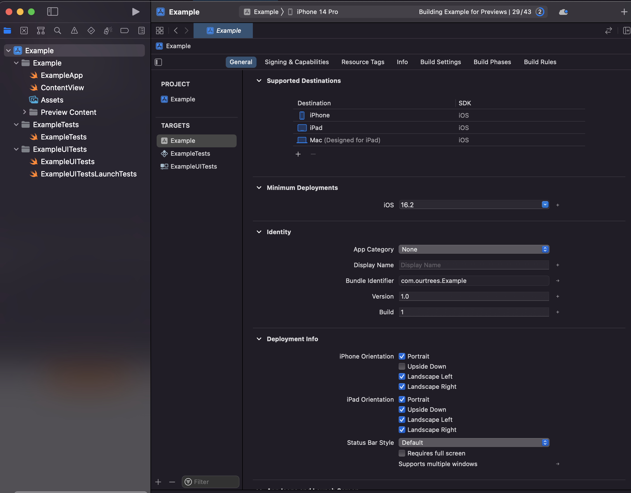Add a supported destination with plus
This screenshot has height=493, width=631.
[298, 154]
